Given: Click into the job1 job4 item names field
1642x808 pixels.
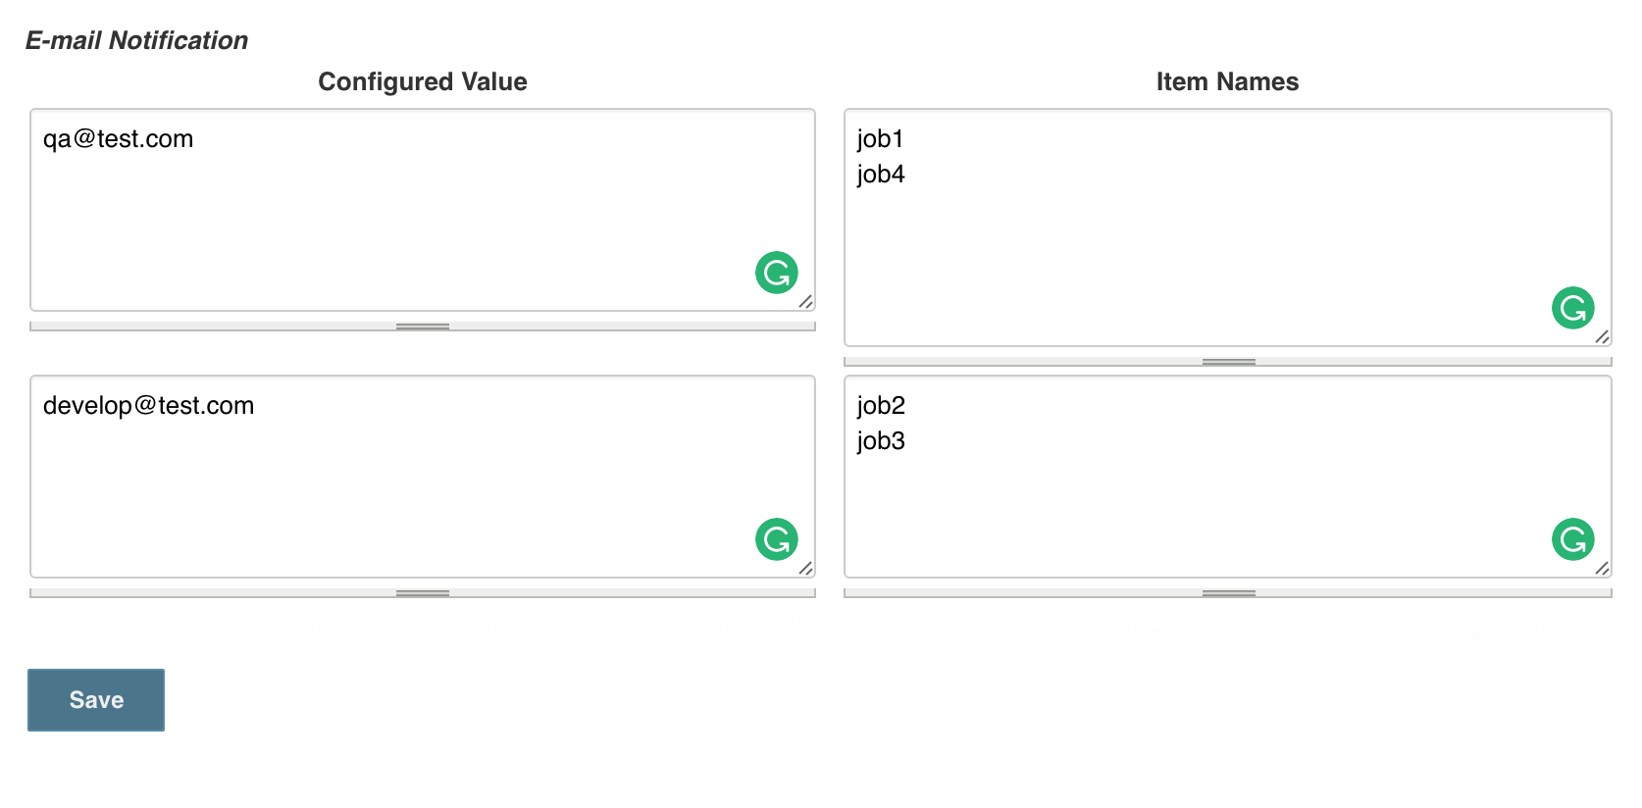Looking at the screenshot, I should click(x=1228, y=227).
